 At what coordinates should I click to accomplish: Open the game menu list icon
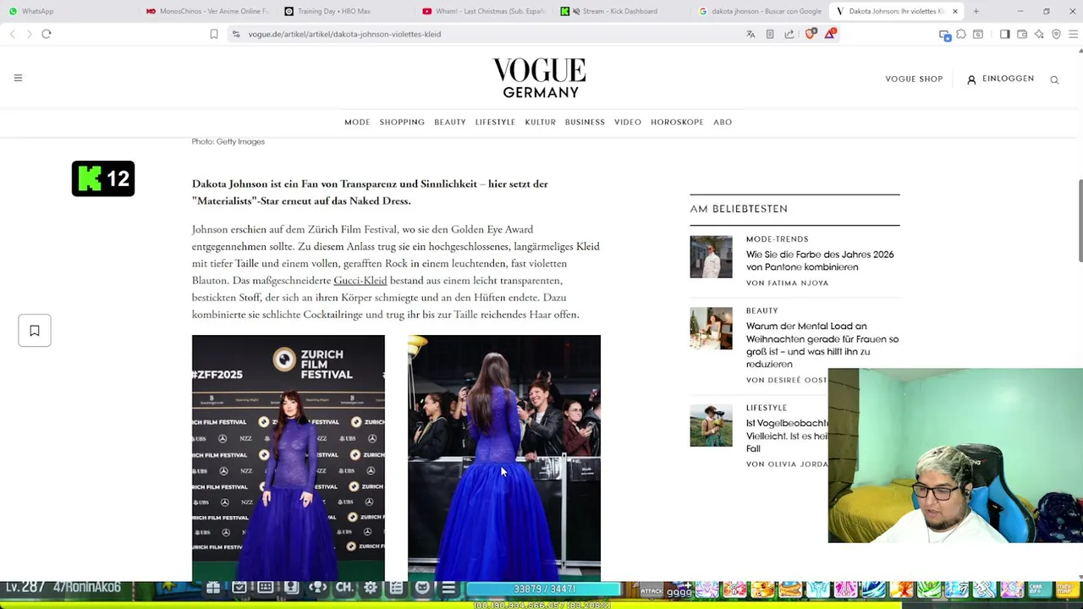click(x=448, y=588)
